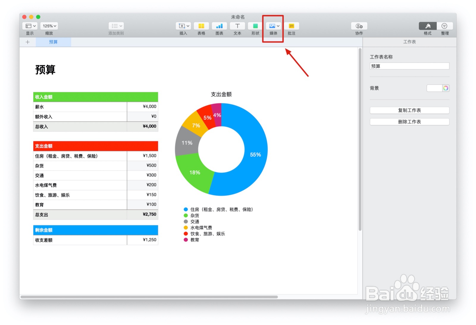The image size is (476, 325).
Task: Select the ¥4,000 salary value cell
Action: pyautogui.click(x=143, y=107)
